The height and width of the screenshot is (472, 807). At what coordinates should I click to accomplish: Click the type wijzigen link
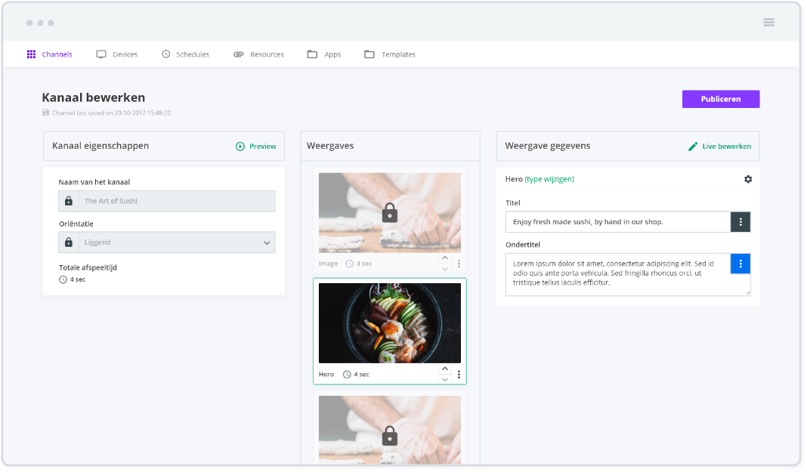549,179
